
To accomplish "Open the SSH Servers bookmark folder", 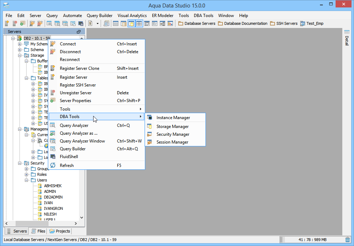I will 284,23.
